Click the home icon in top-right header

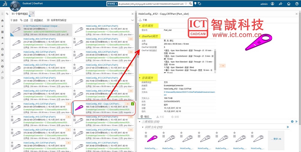tap(288, 4)
